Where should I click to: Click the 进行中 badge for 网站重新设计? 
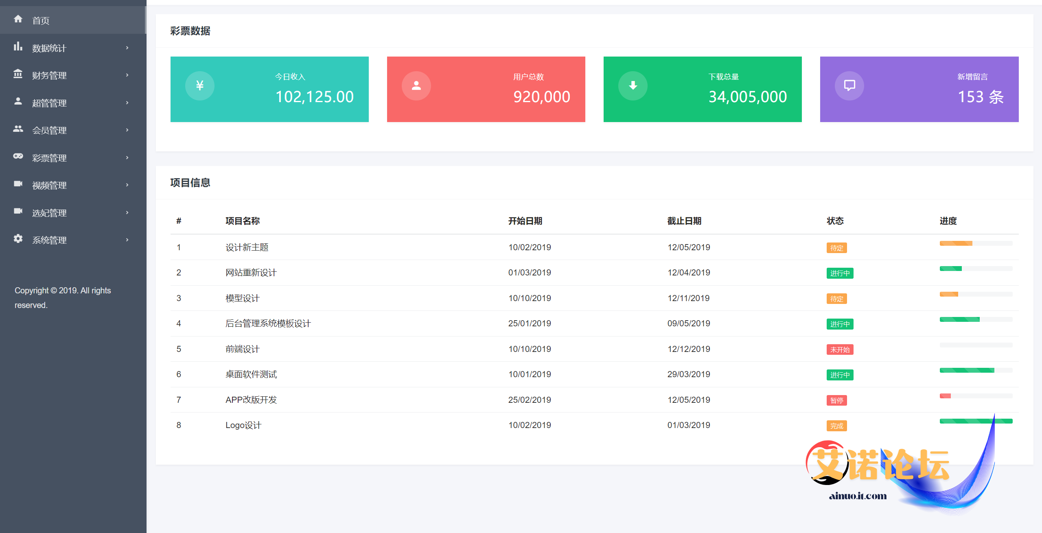(840, 273)
